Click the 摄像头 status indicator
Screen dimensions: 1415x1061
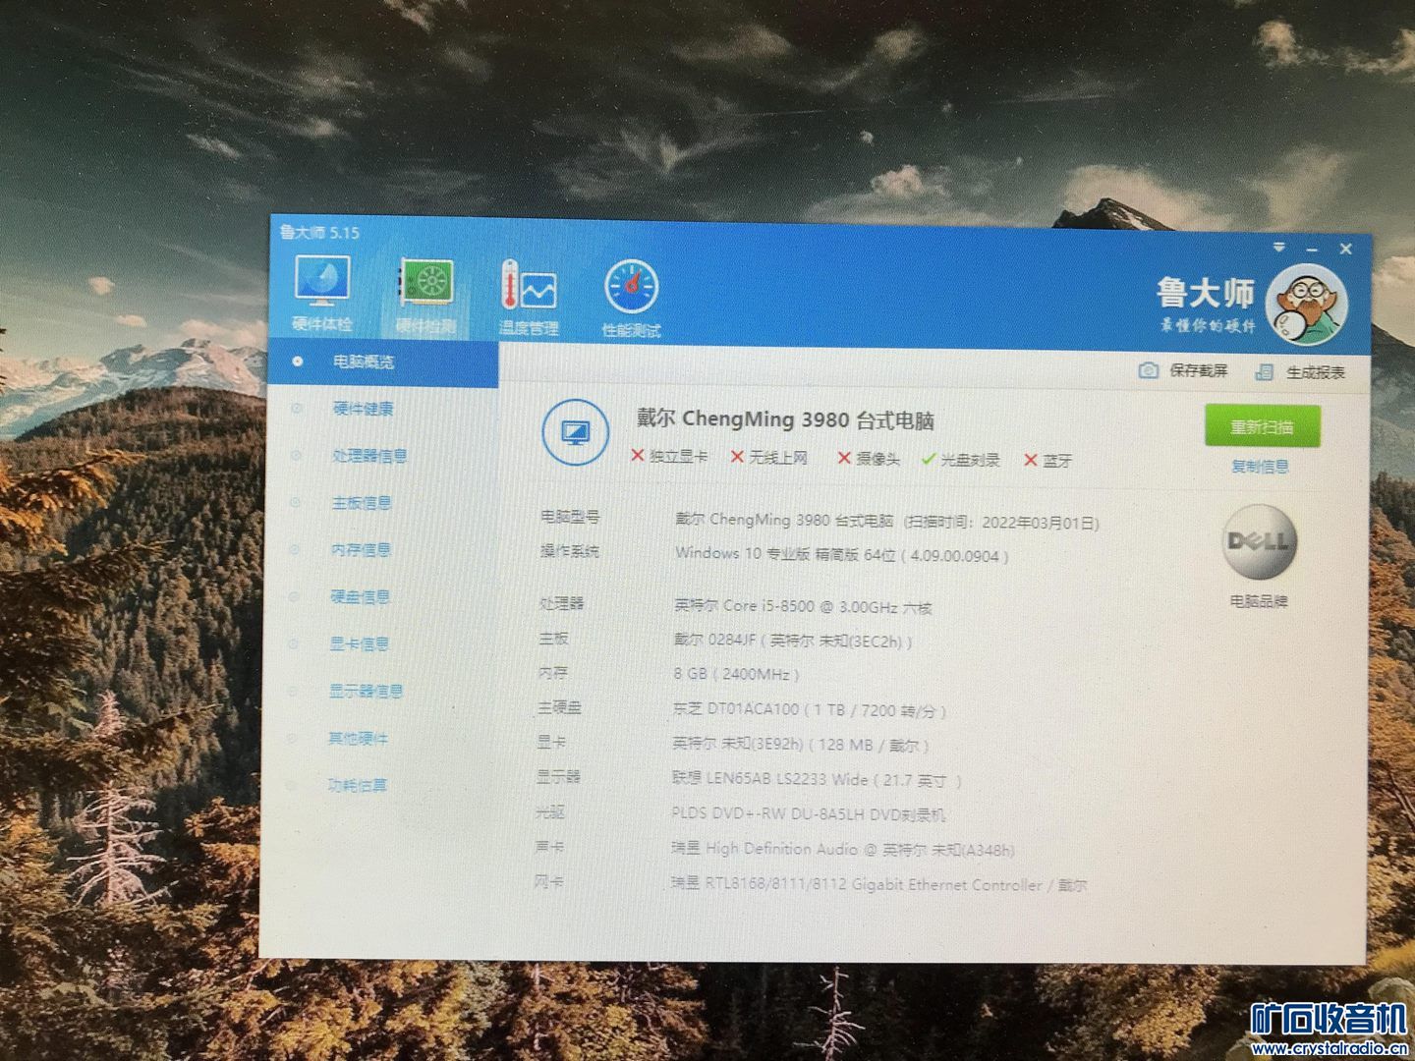(x=869, y=459)
